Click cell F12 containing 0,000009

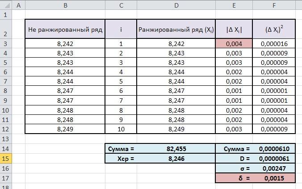[x=274, y=129]
